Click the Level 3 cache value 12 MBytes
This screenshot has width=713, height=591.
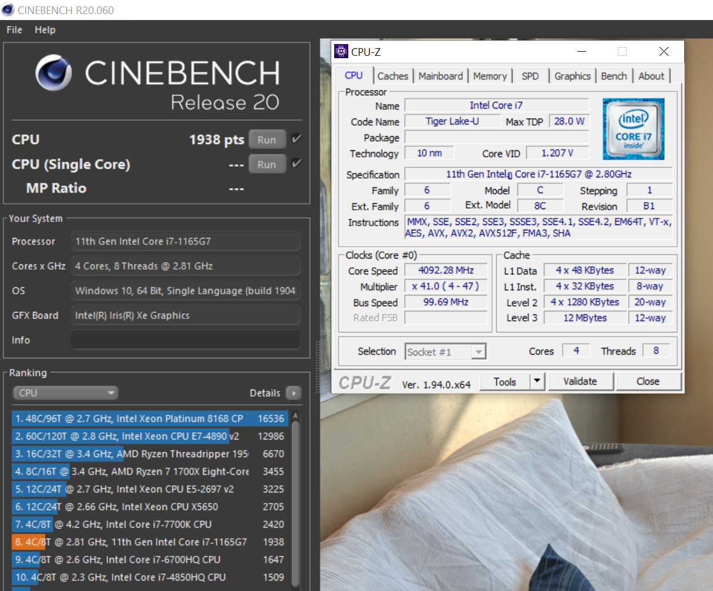585,318
